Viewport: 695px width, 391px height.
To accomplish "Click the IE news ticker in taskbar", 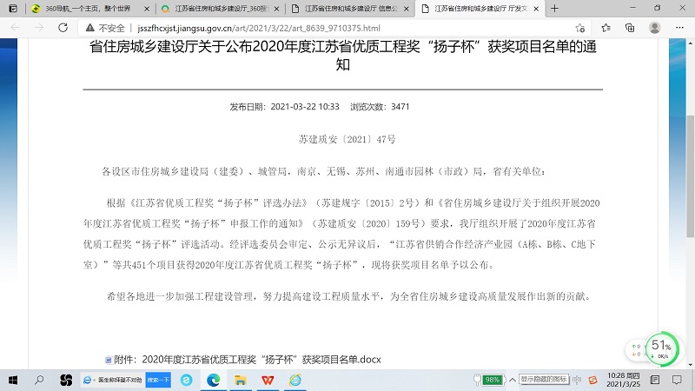I will pos(113,380).
